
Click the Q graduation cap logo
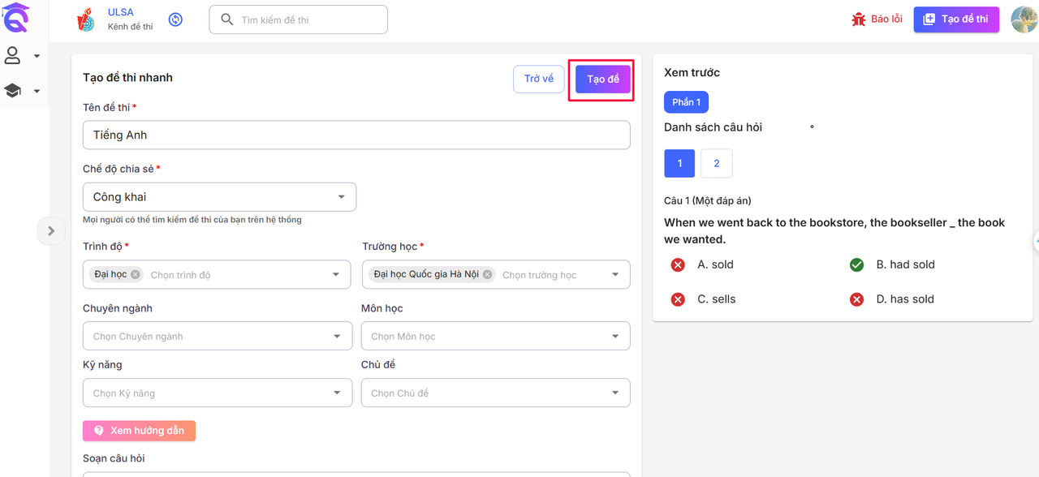tap(15, 17)
